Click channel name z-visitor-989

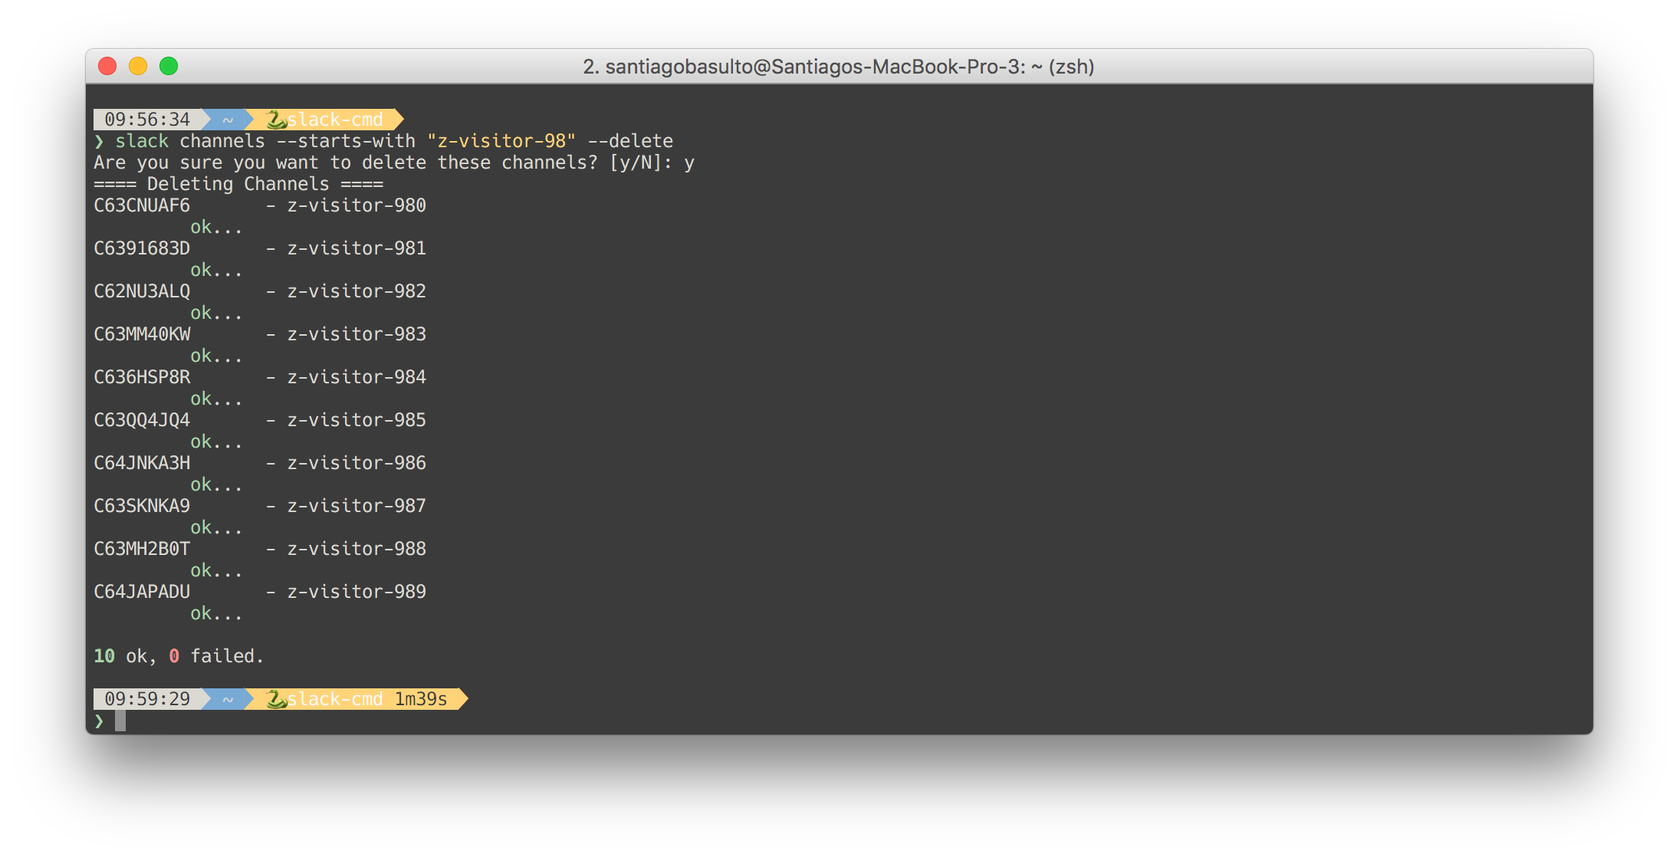(x=356, y=592)
